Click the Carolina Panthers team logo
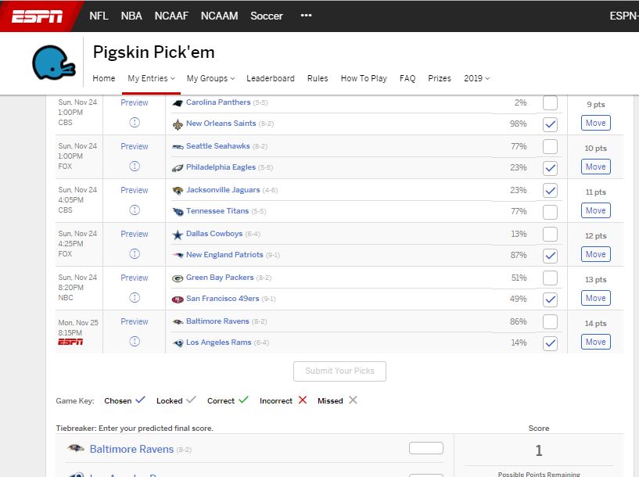Screen dimensions: 639x477 click(x=178, y=103)
